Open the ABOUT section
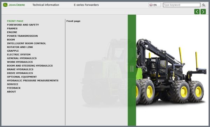This screenshot has height=127, width=210. 12,92
